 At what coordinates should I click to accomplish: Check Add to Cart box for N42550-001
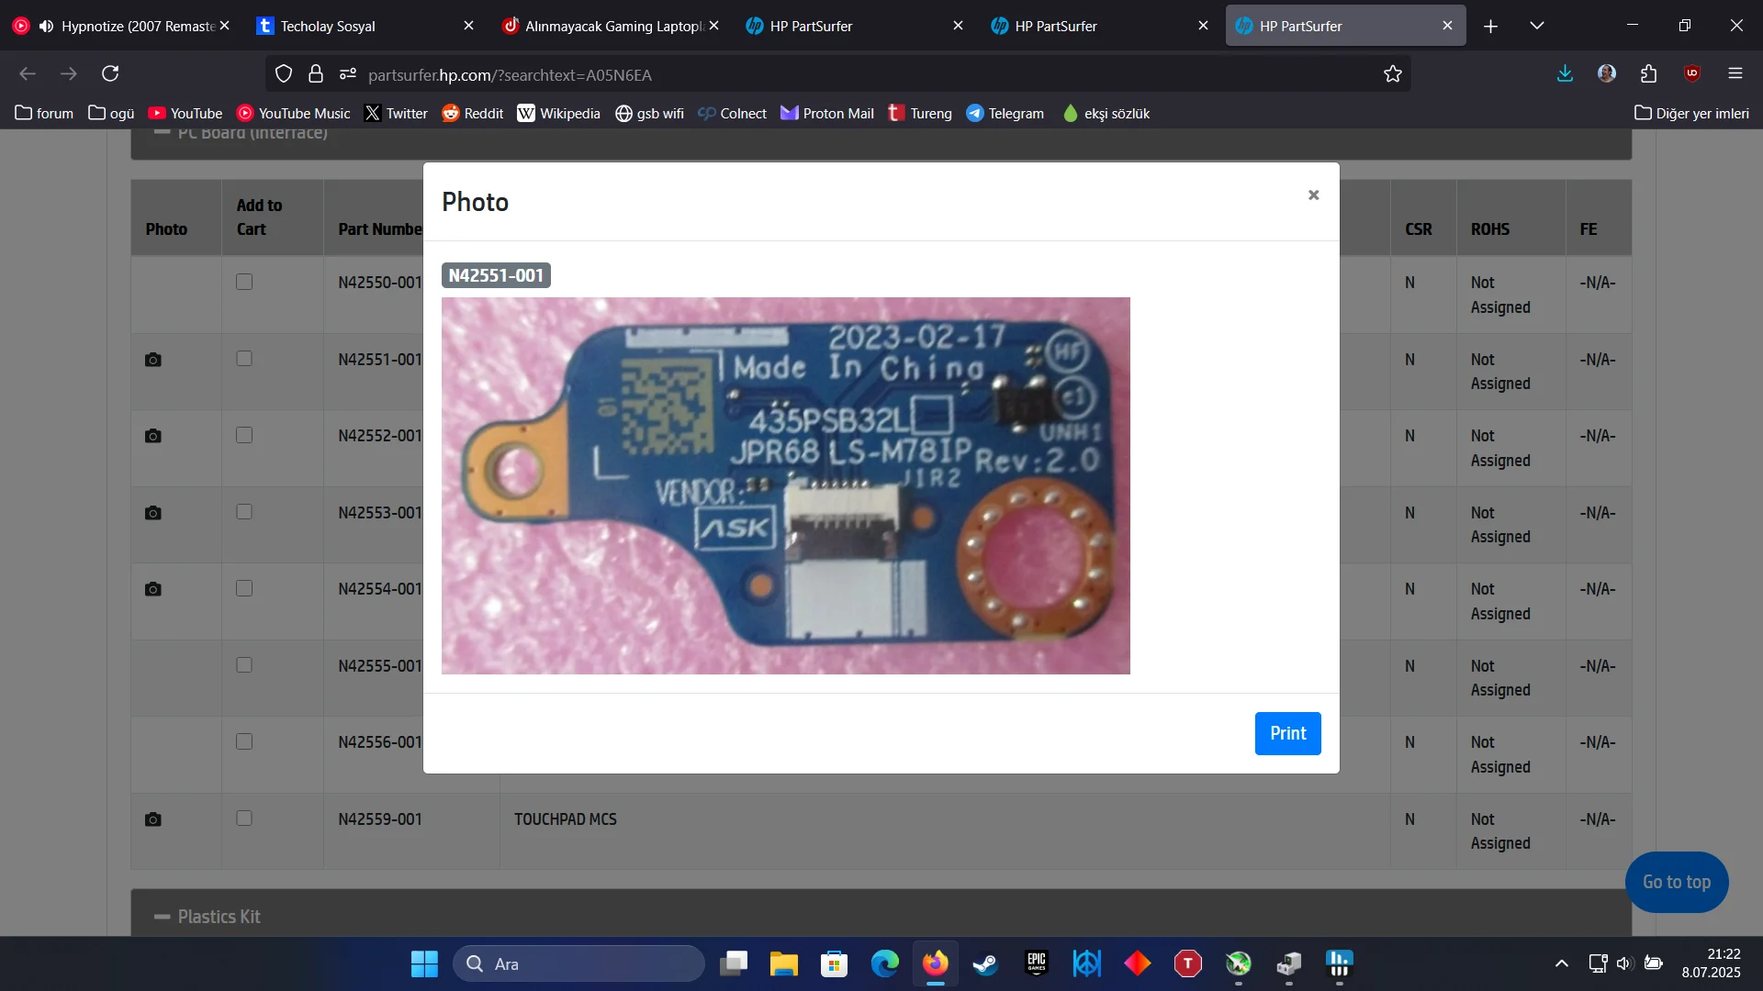tap(244, 282)
